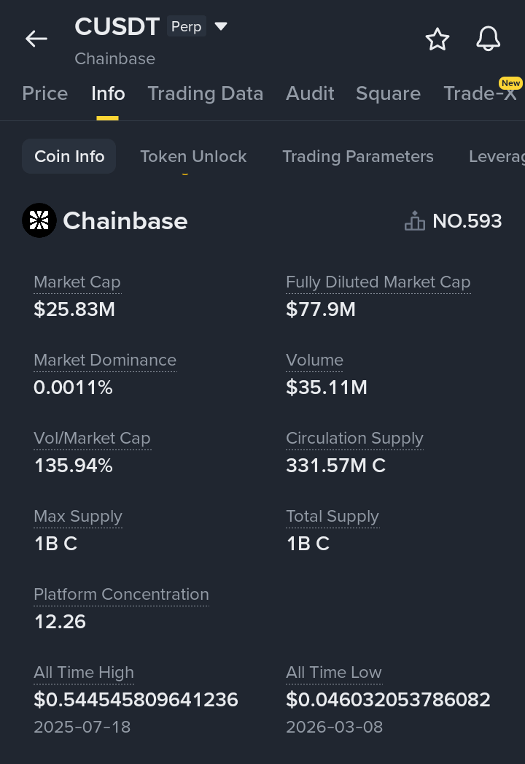
Task: Open price alerts bell icon
Action: (489, 39)
